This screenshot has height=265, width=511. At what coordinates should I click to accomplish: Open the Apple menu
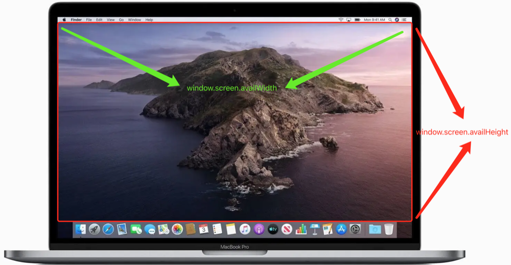(64, 19)
